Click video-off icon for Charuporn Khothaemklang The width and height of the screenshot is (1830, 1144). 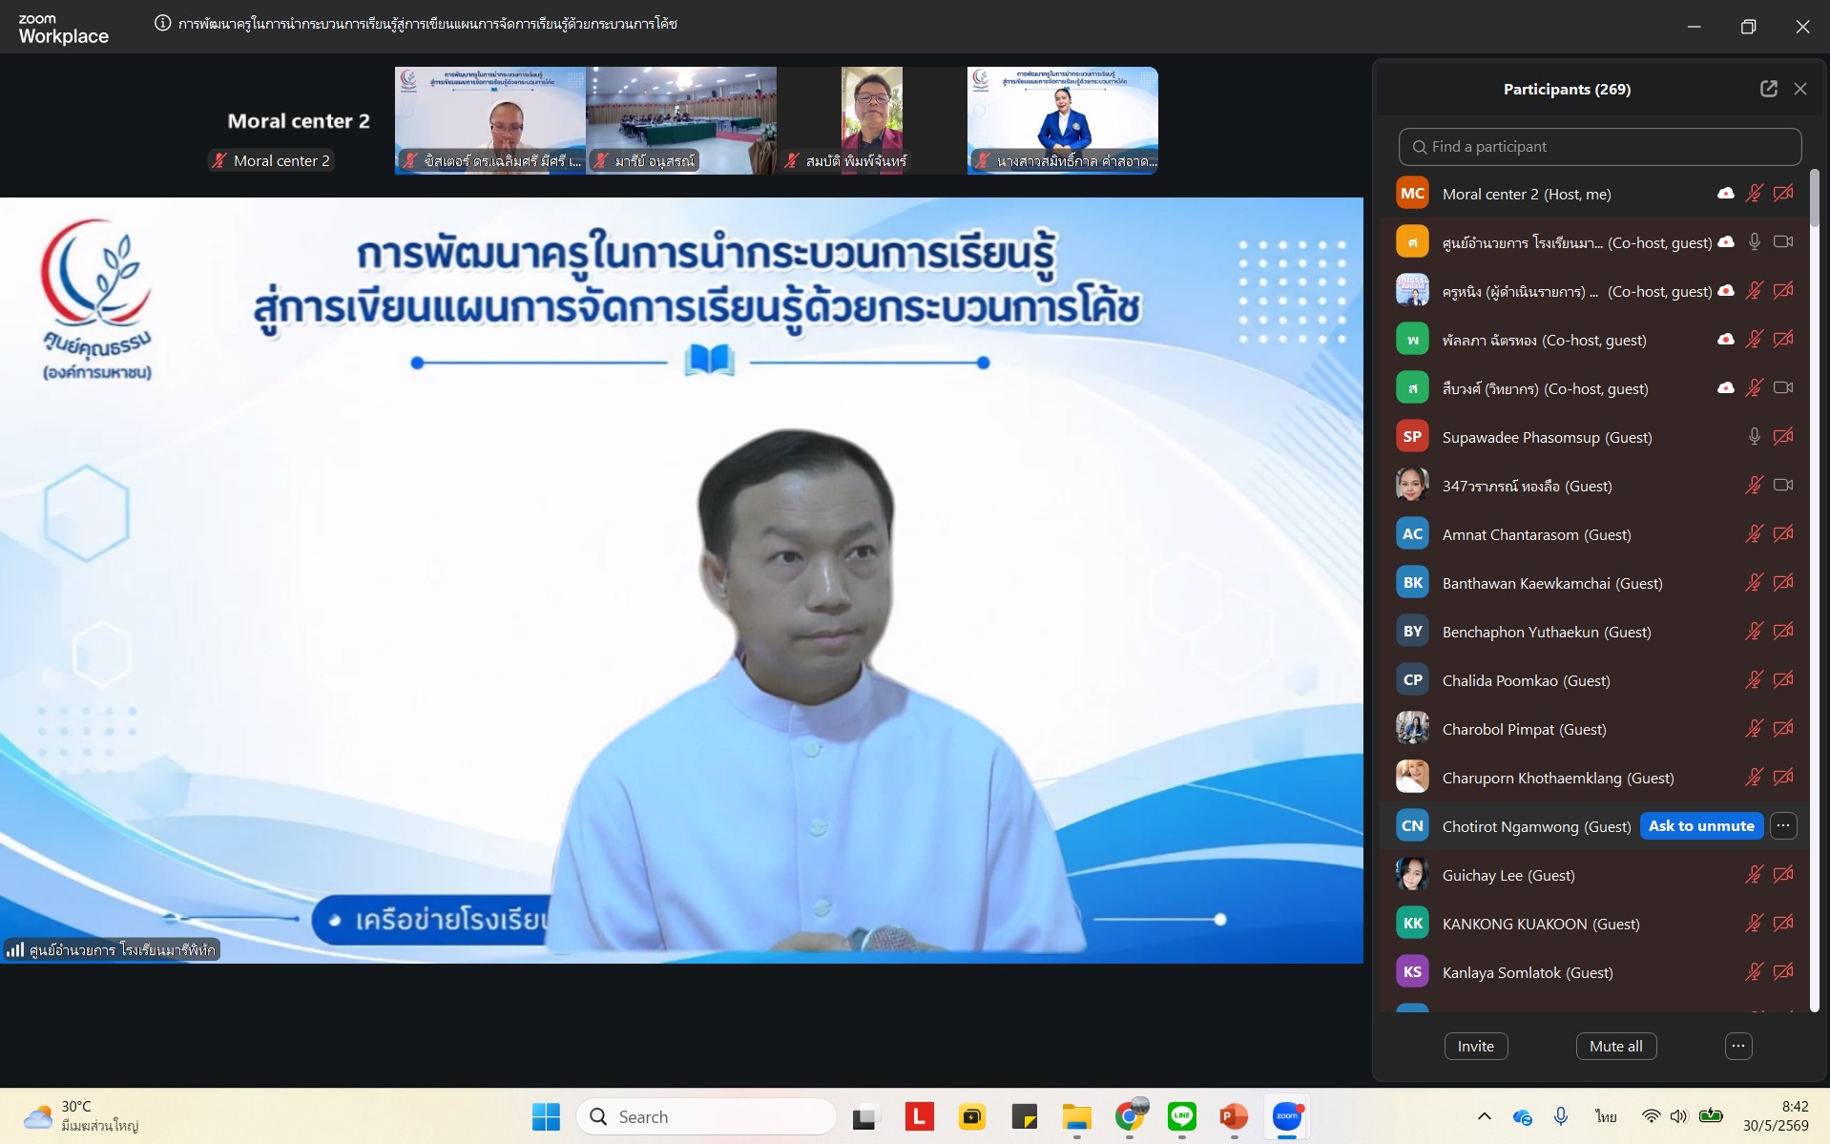[1783, 778]
